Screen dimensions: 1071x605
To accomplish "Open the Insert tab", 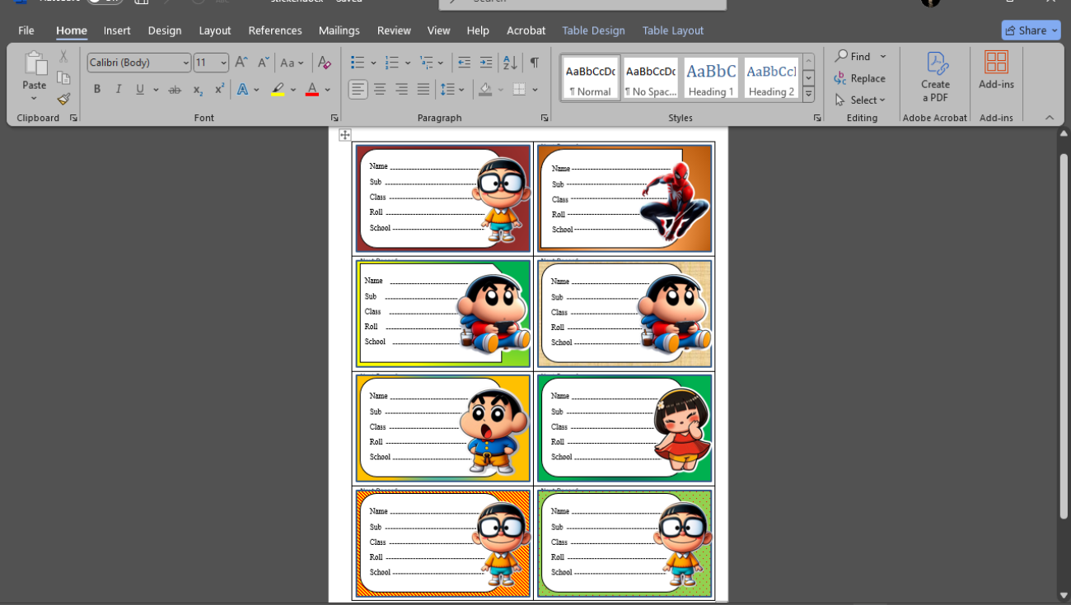I will click(117, 30).
